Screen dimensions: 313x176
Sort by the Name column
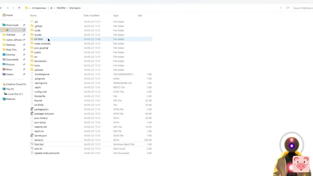pos(33,15)
